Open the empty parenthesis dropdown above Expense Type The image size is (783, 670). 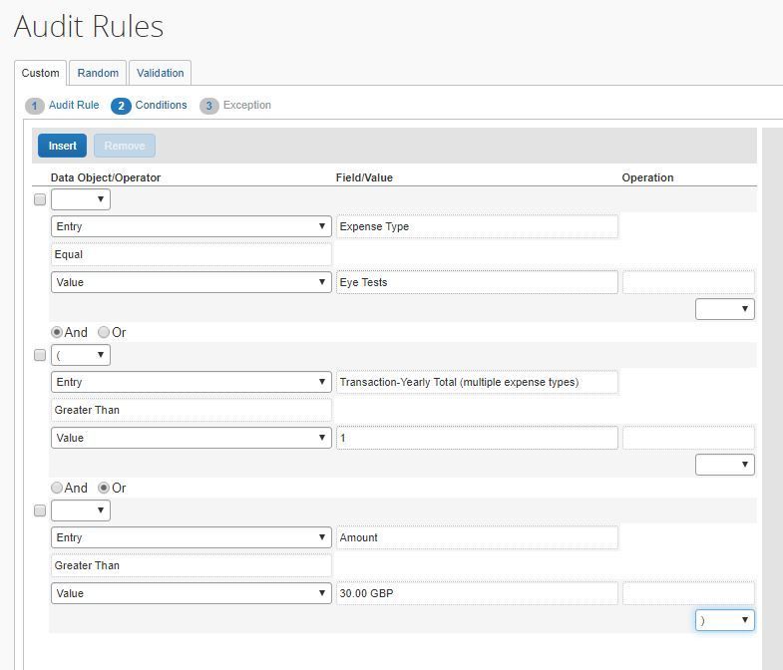[x=81, y=199]
